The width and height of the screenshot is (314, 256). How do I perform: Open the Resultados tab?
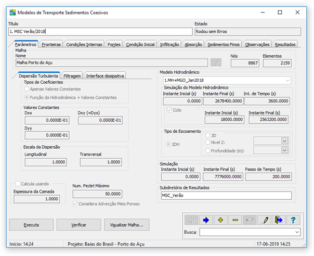[x=285, y=44]
